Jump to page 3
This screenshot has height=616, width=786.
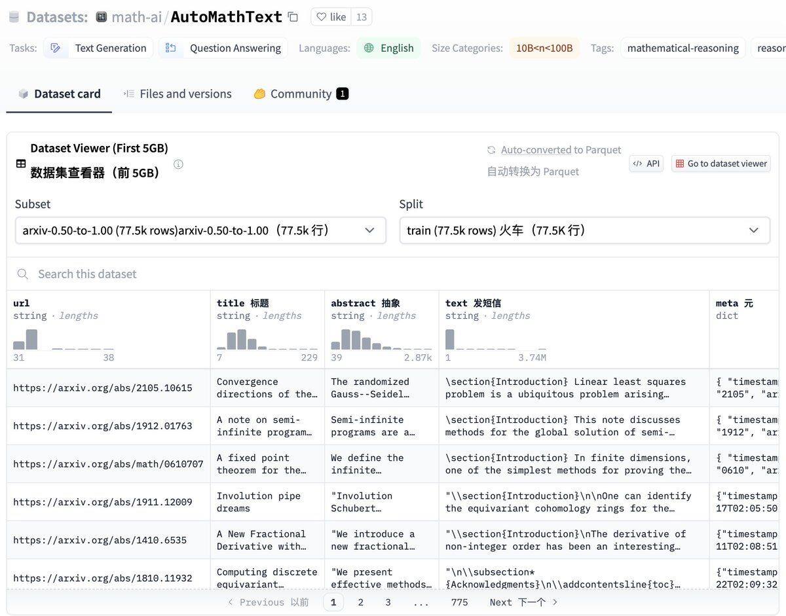click(x=388, y=602)
